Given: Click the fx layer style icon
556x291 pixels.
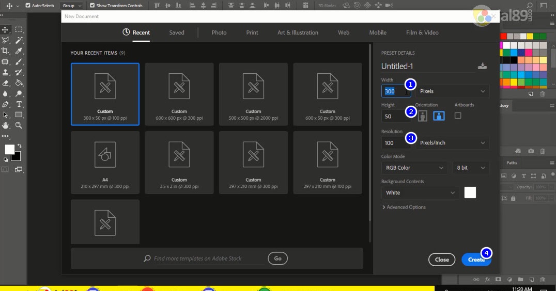Looking at the screenshot, I should coord(487,280).
